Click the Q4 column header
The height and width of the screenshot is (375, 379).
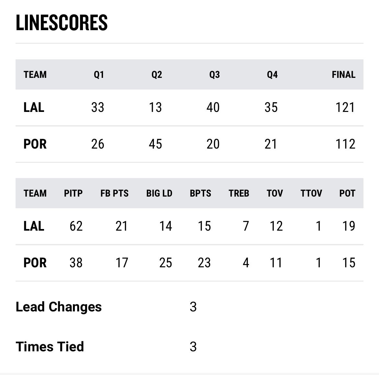272,75
